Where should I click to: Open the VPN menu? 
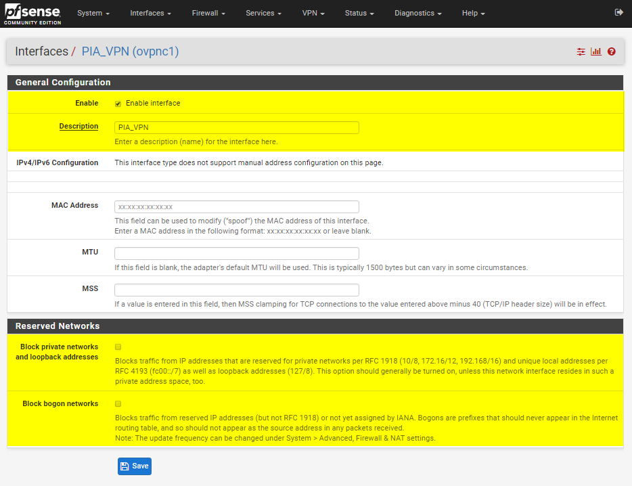[313, 14]
